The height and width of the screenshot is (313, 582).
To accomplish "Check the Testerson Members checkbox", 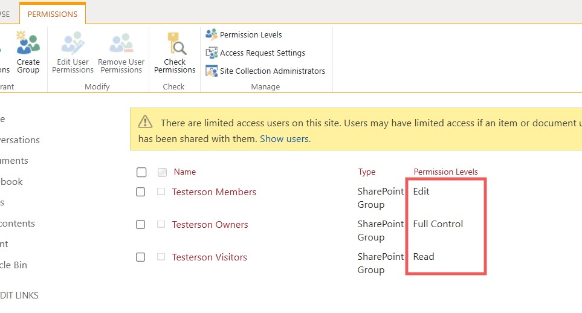I will (x=141, y=192).
